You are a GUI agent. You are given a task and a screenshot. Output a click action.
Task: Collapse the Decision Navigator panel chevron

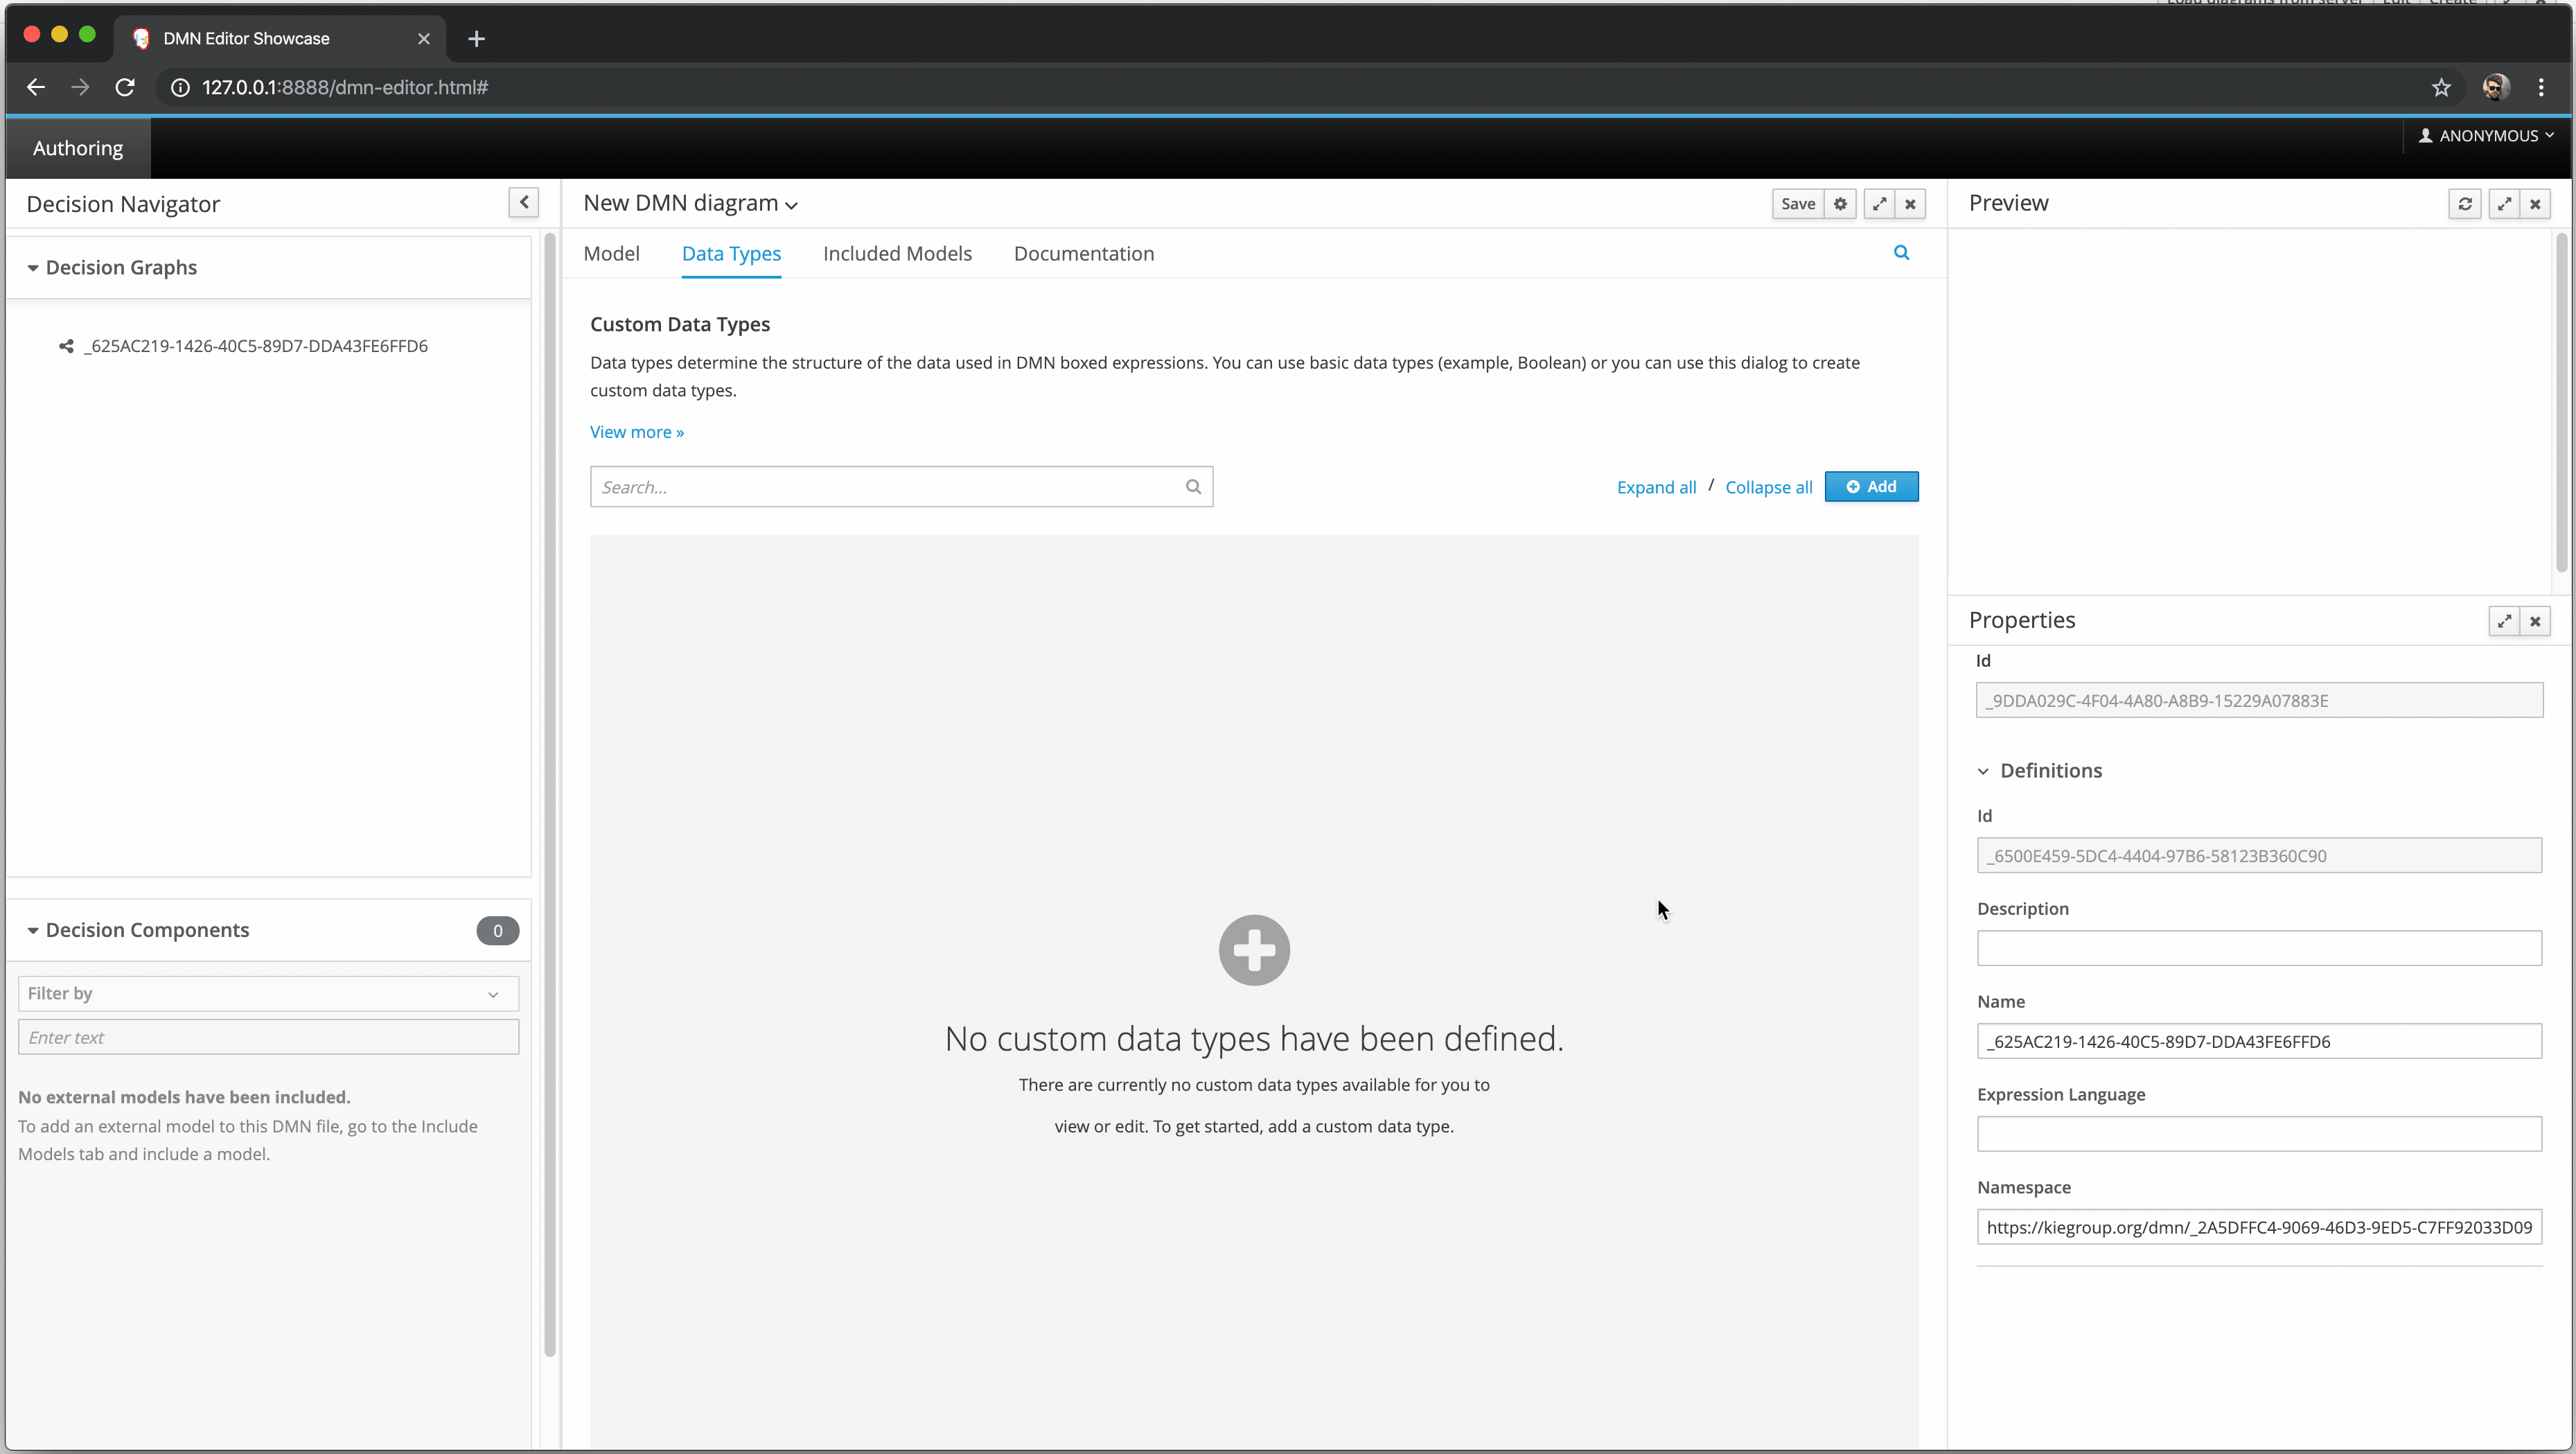click(x=524, y=203)
